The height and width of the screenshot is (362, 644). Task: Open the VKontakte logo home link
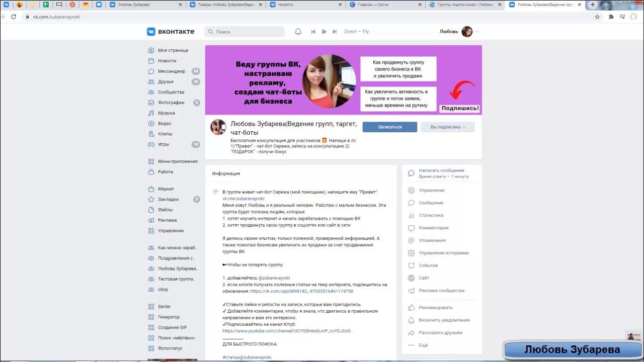(171, 31)
